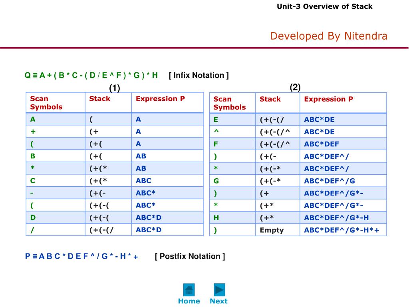Image resolution: width=409 pixels, height=307 pixels.
Task: Select scan symbol '/' in table 1
Action: pyautogui.click(x=32, y=230)
